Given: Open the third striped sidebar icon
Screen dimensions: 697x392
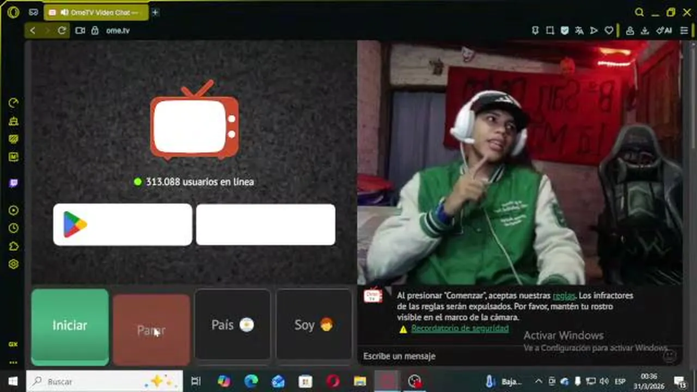Looking at the screenshot, I should (14, 139).
